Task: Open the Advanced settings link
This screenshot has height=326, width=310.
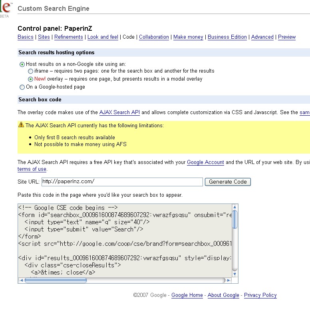Action: 262,37
